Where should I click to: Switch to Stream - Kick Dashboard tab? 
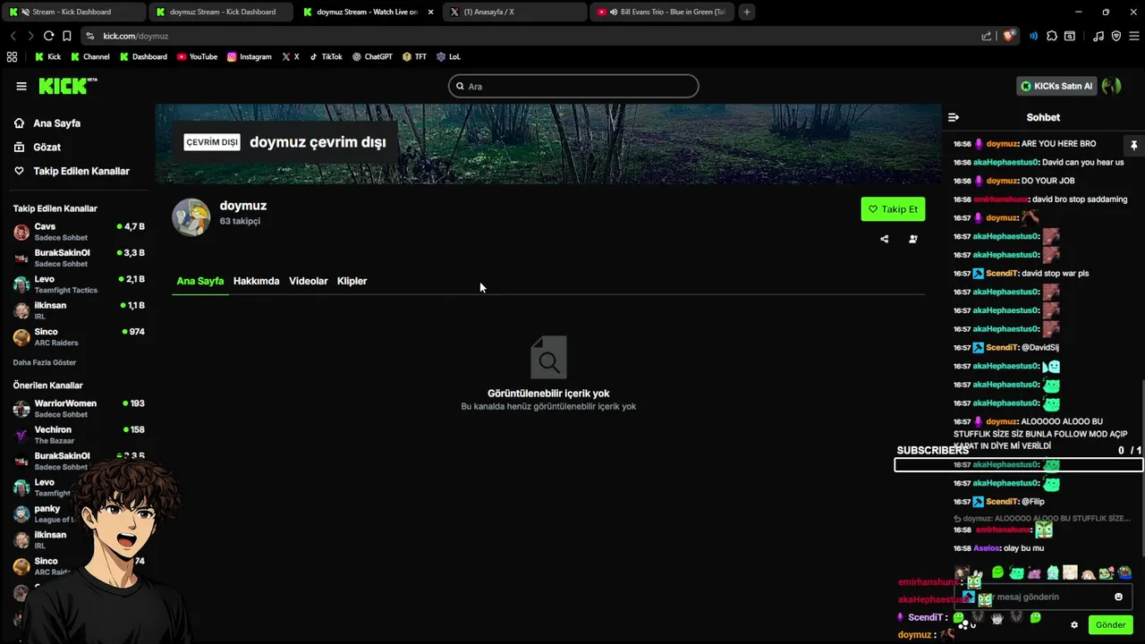(73, 12)
